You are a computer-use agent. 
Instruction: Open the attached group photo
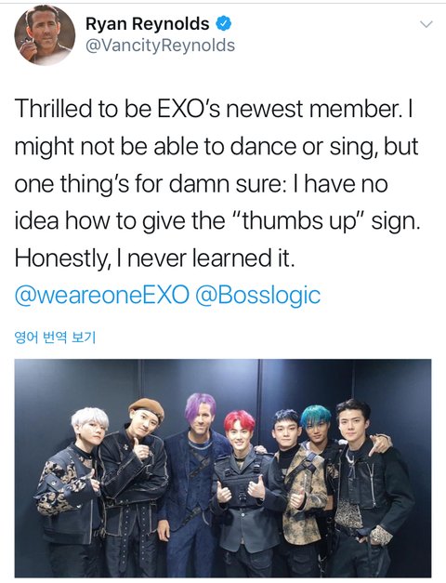click(x=223, y=468)
